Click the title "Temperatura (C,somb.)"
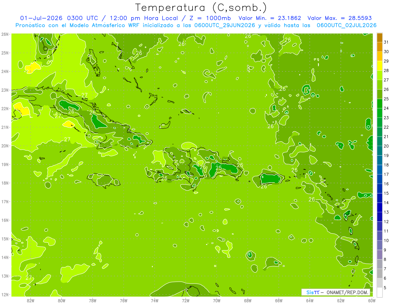This screenshot has width=395, height=305. [201, 8]
